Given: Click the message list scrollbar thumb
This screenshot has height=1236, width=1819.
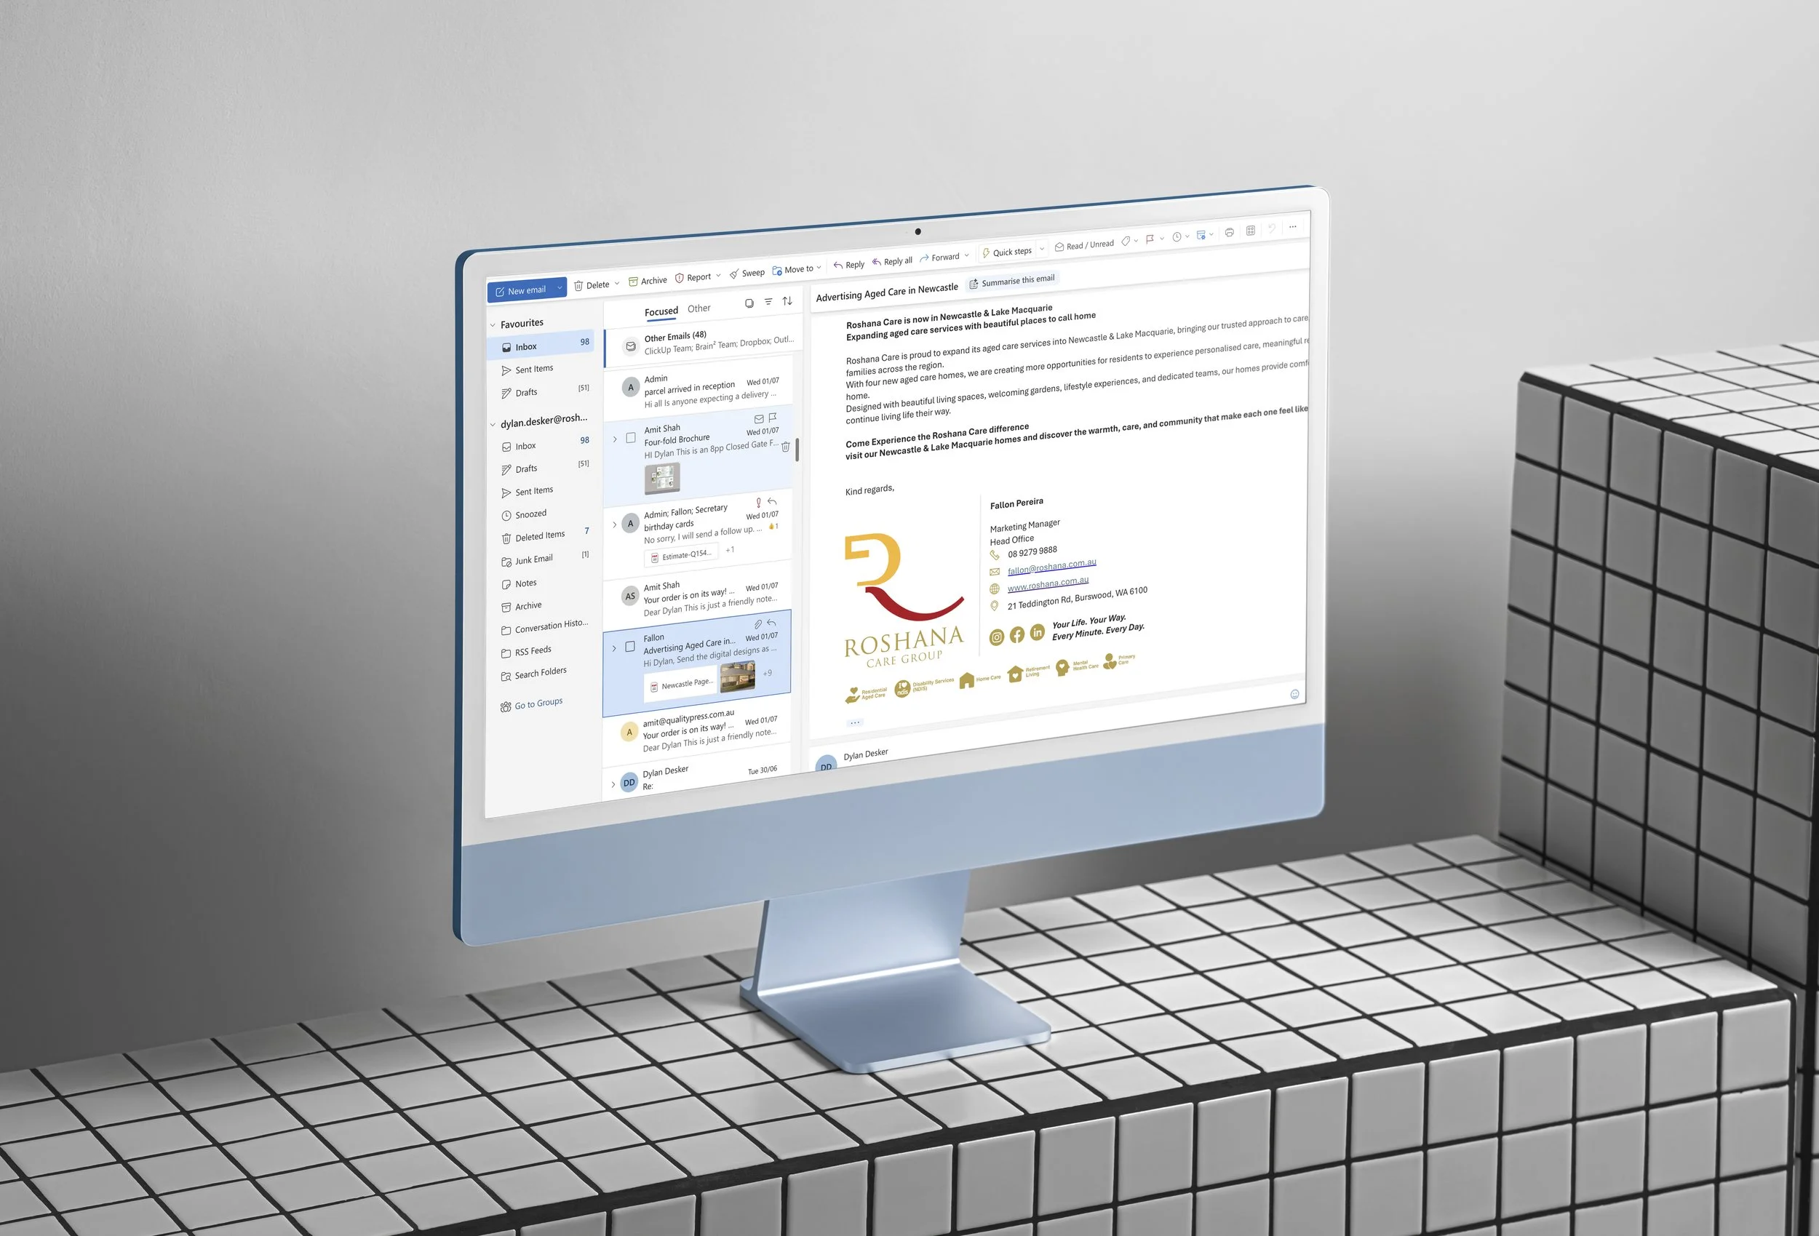Looking at the screenshot, I should pos(797,450).
